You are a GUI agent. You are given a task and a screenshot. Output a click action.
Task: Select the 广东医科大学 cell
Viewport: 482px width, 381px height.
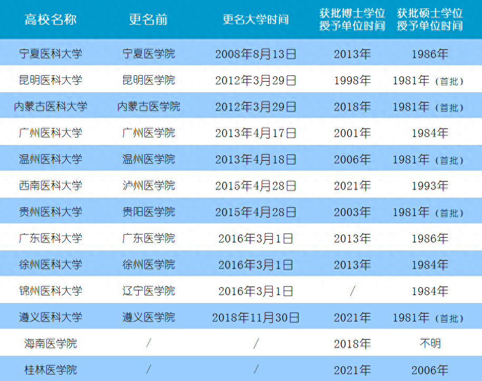point(51,238)
